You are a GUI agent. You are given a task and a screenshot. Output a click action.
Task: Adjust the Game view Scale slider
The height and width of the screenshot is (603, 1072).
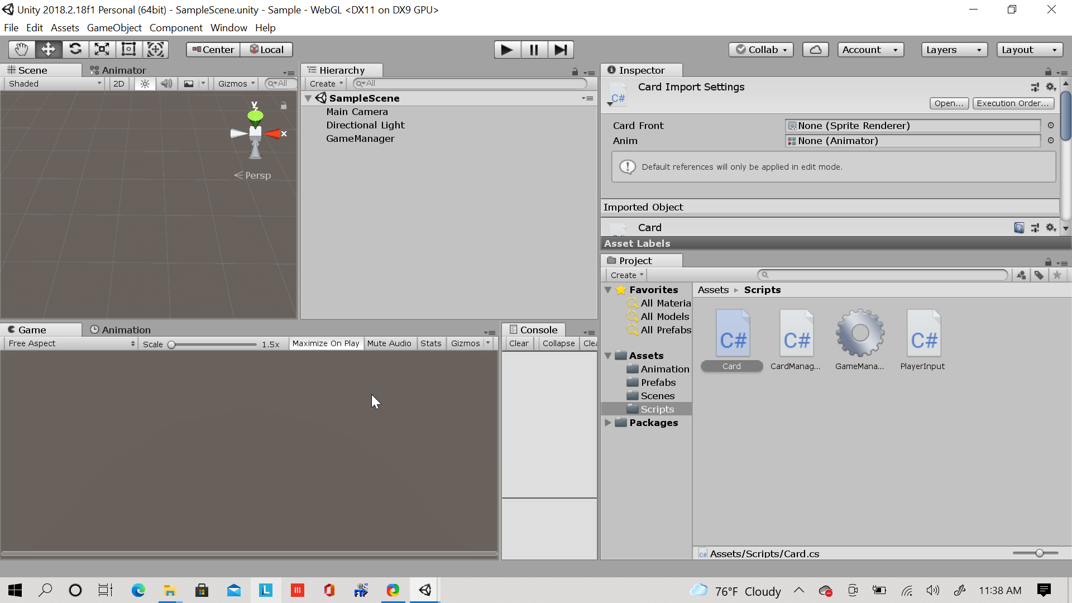pos(172,344)
